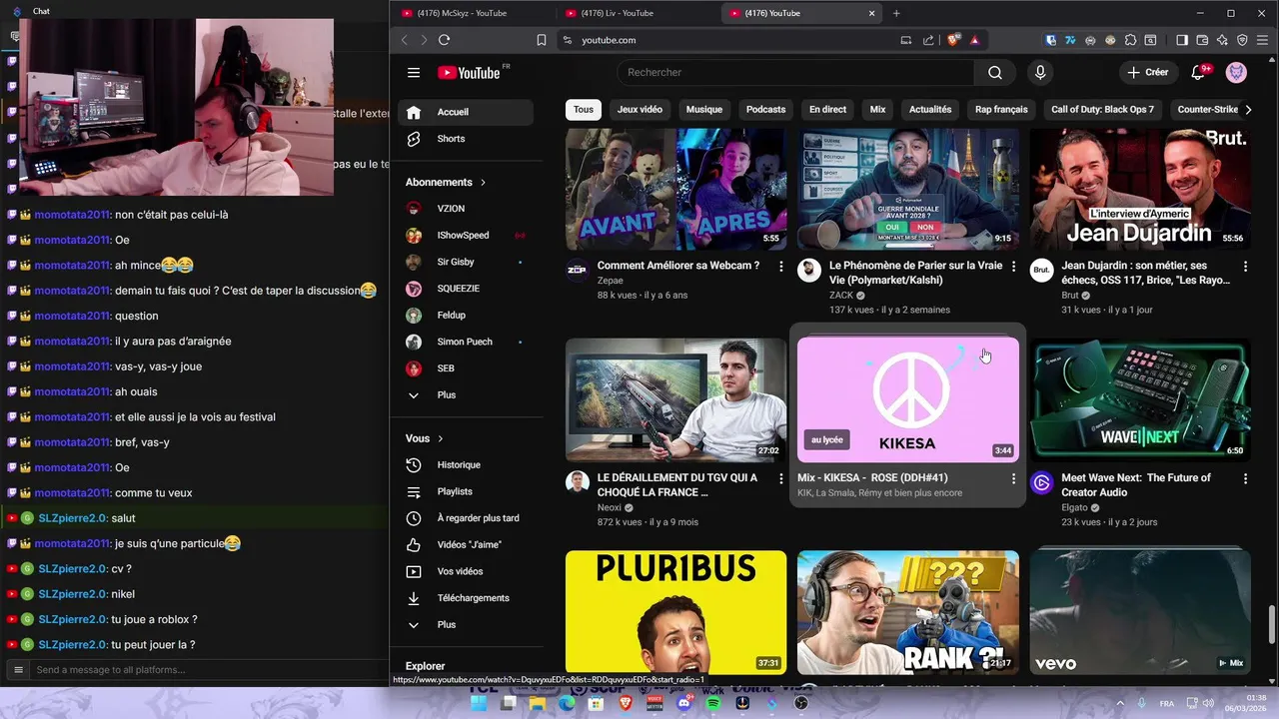Open options menu for Jean Dujardin video

point(1245,267)
